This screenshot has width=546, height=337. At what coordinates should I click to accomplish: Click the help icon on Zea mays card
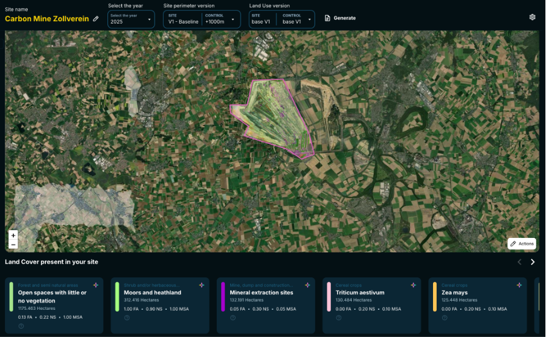[x=445, y=326]
